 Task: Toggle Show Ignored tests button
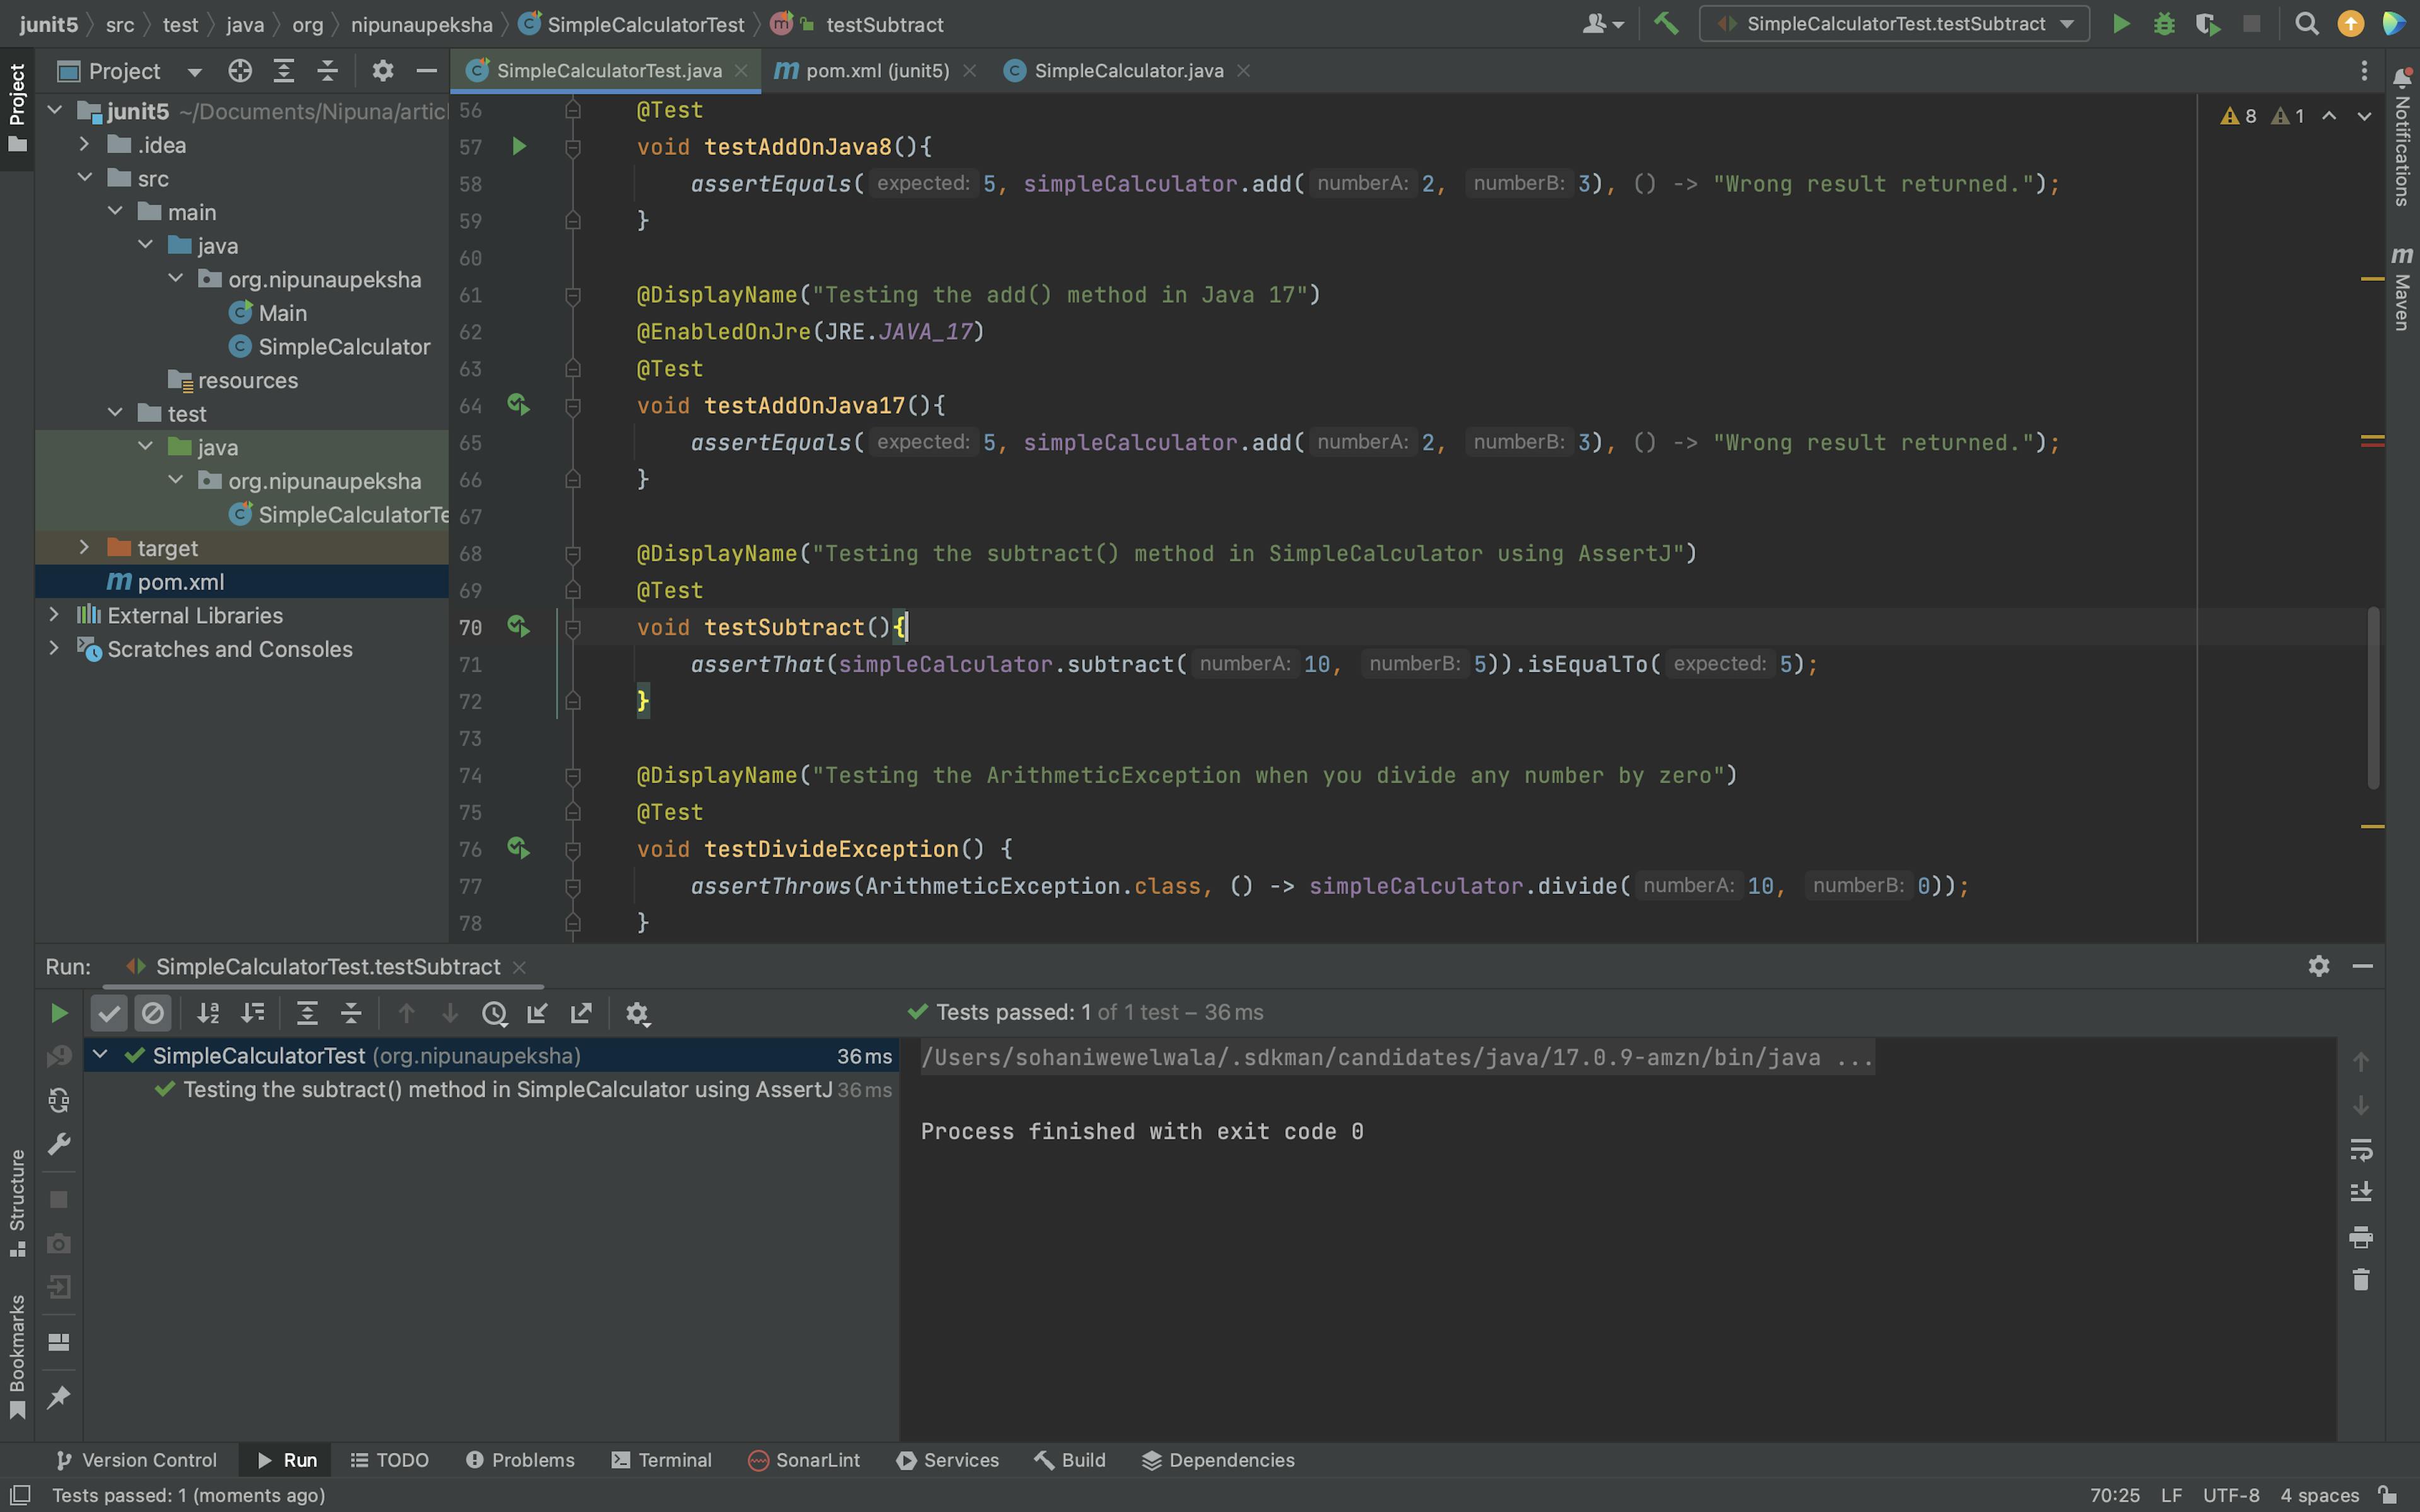(153, 1013)
